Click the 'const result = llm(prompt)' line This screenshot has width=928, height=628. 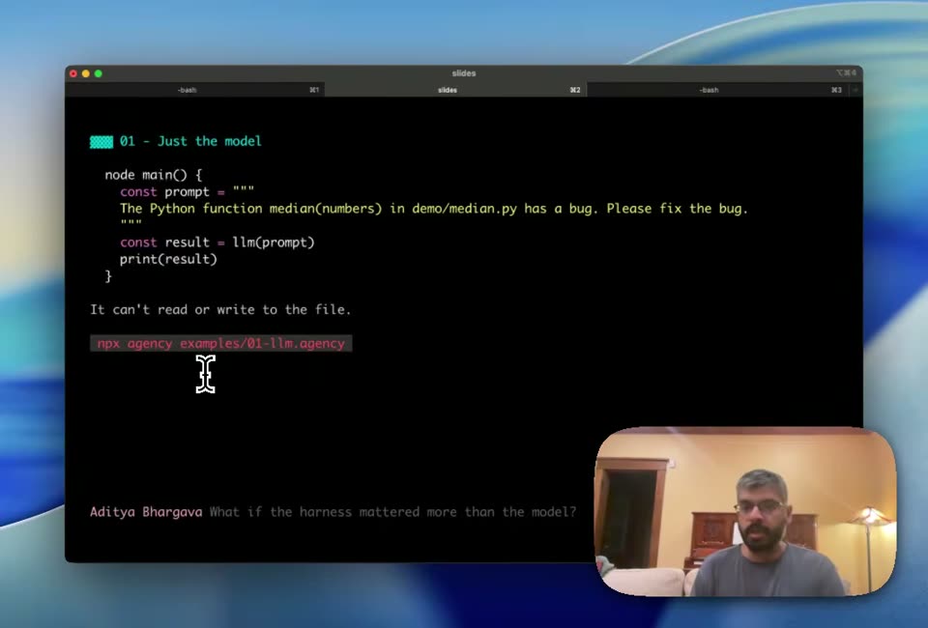click(x=217, y=243)
